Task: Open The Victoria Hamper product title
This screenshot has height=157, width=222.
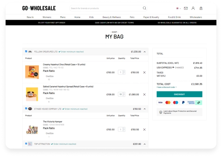Action: pyautogui.click(x=52, y=122)
